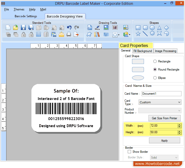185x168 pixels.
Task: Select 'Sample Of:' text on label
Action: point(66,91)
